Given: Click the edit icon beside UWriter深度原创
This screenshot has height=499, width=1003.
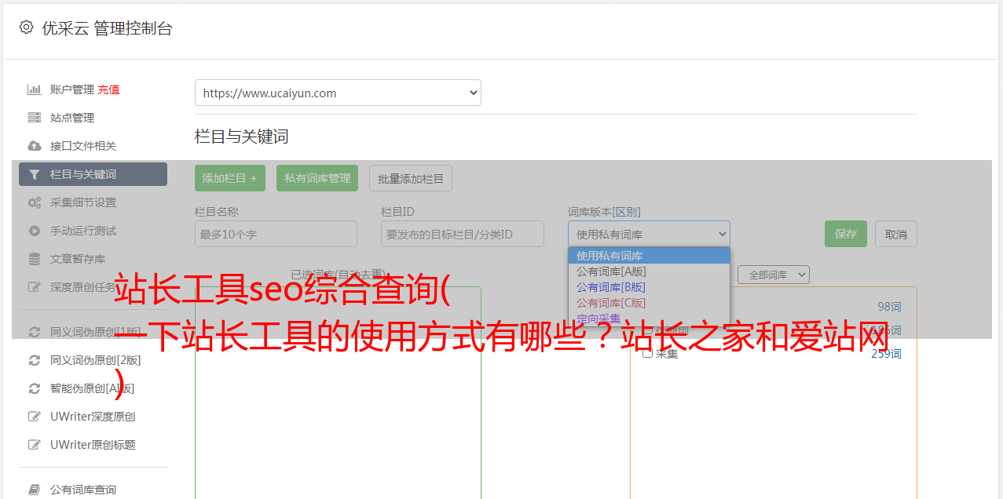Looking at the screenshot, I should click(x=34, y=417).
